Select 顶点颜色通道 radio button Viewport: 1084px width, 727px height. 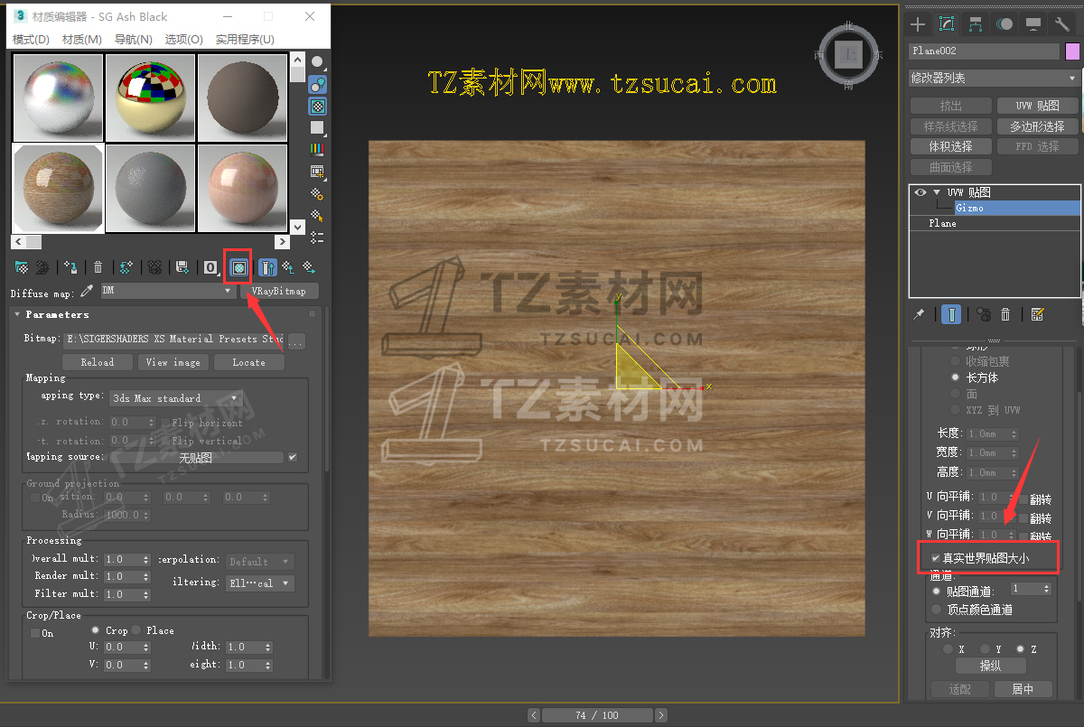(936, 609)
